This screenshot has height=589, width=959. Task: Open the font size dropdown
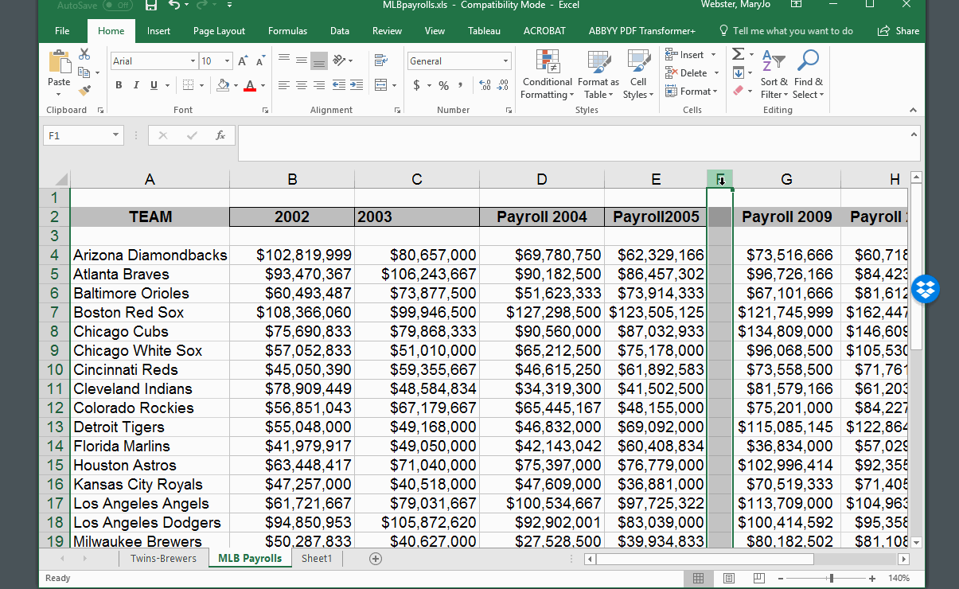click(x=228, y=61)
